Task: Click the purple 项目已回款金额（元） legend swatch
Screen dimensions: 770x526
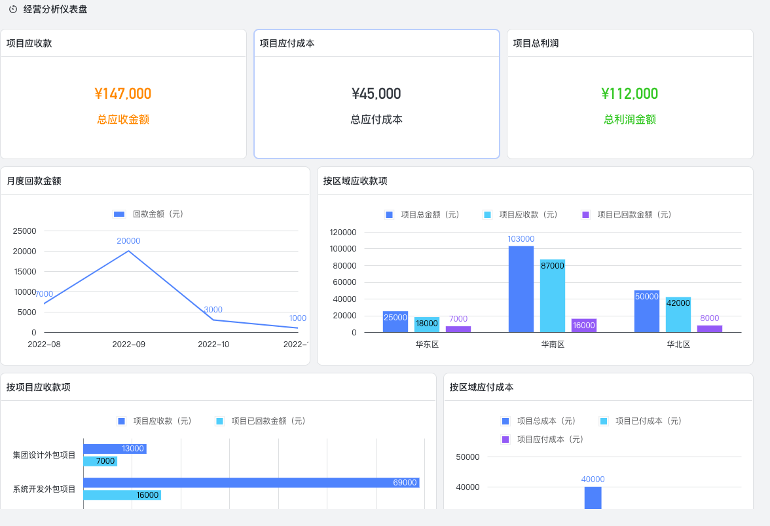Action: (x=585, y=215)
